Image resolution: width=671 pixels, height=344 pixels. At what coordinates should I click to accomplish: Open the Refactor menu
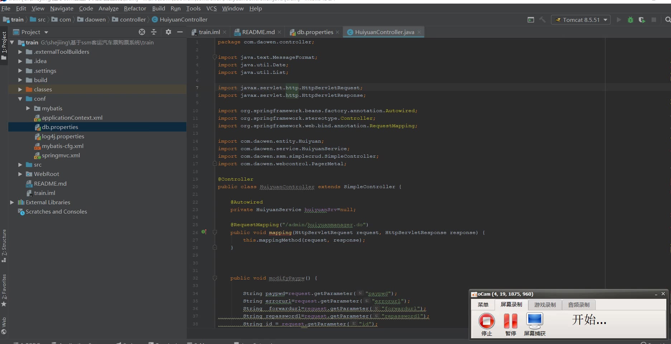tap(135, 8)
